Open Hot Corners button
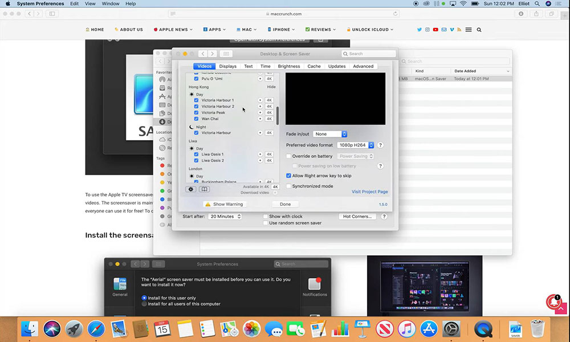This screenshot has height=342, width=570. pos(357,216)
